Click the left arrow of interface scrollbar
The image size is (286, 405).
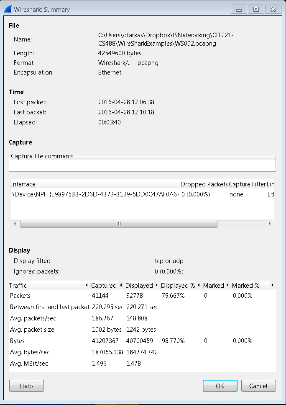click(15, 224)
